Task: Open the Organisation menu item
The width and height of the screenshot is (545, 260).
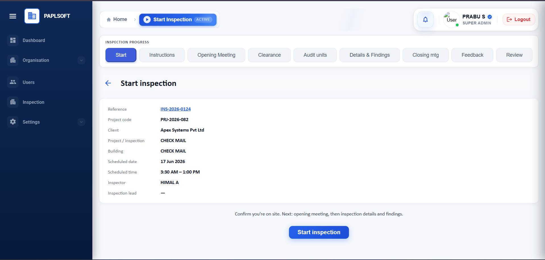Action: [x=46, y=60]
